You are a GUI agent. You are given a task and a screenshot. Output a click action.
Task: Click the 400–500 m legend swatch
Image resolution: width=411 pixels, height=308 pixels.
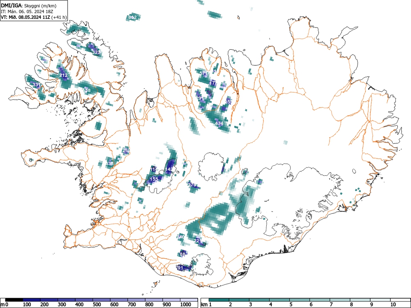point(84,300)
